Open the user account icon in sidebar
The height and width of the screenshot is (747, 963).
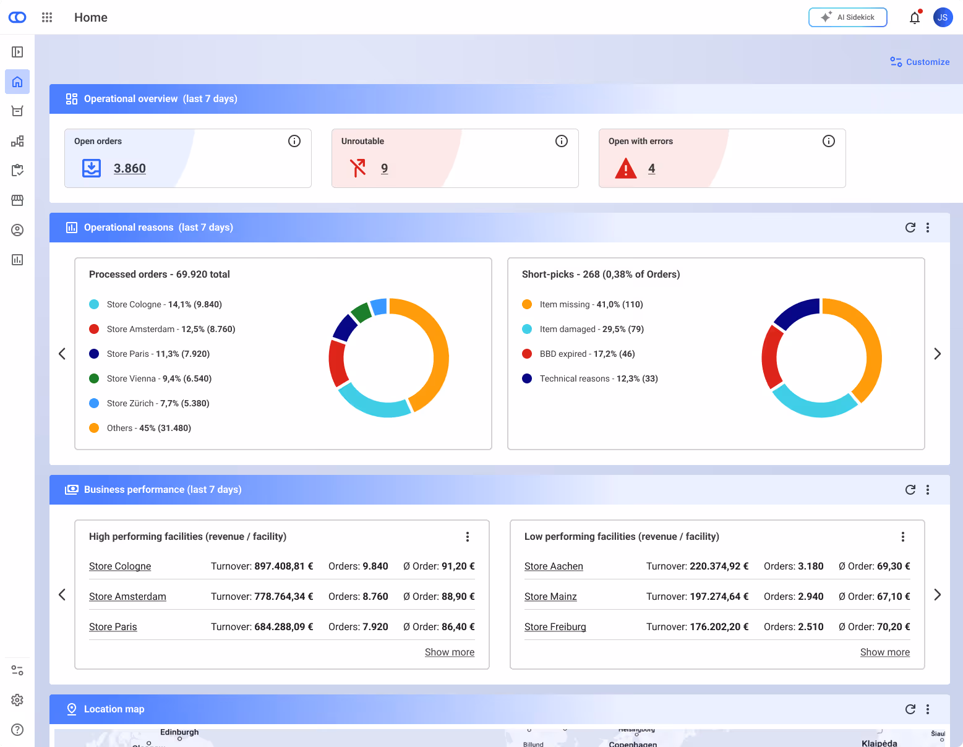tap(17, 230)
